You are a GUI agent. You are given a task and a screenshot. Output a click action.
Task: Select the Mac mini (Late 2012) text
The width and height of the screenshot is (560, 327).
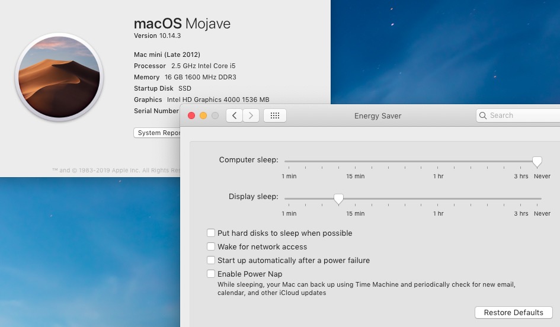pos(167,54)
